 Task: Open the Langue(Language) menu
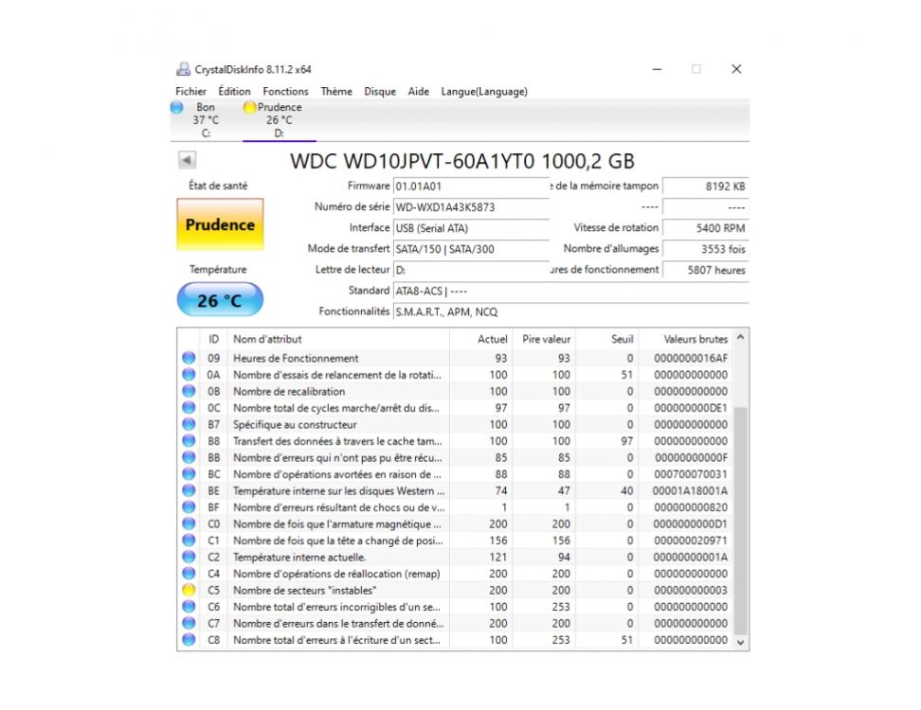click(484, 92)
